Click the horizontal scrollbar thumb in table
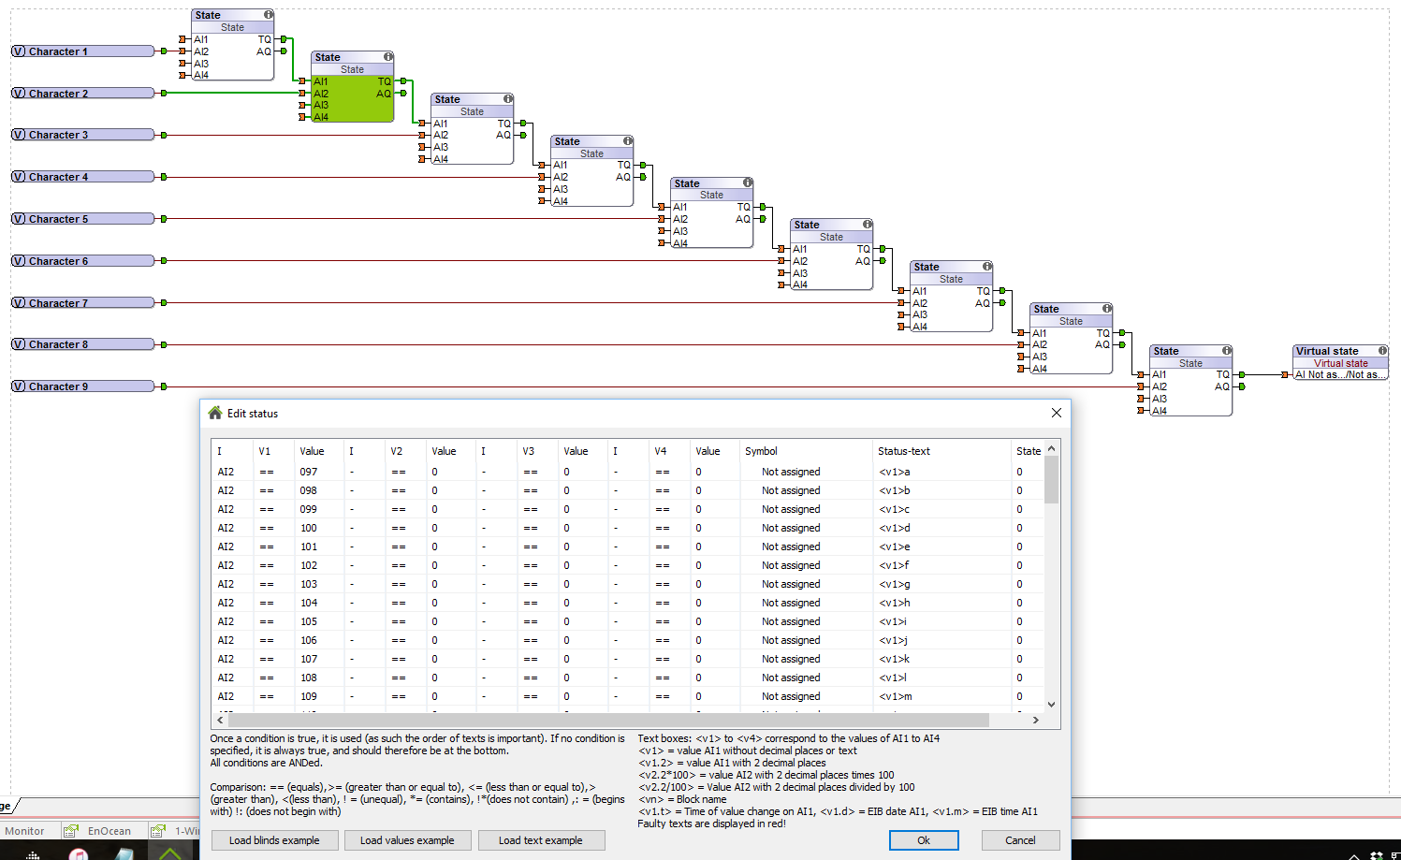 click(608, 720)
